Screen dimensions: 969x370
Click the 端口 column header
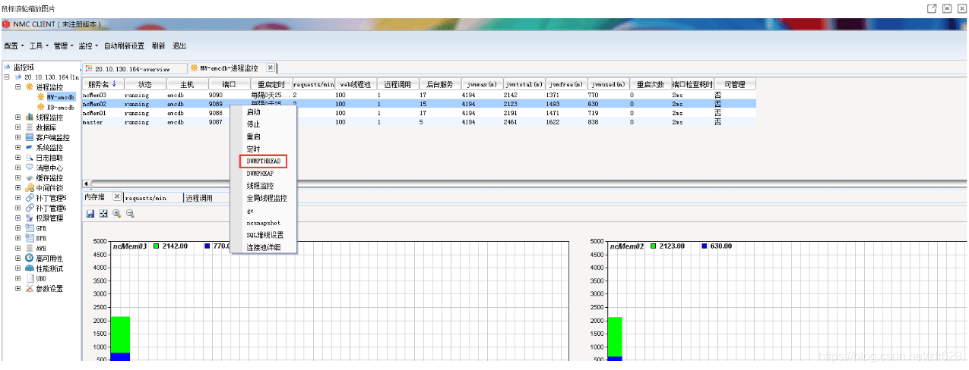228,84
